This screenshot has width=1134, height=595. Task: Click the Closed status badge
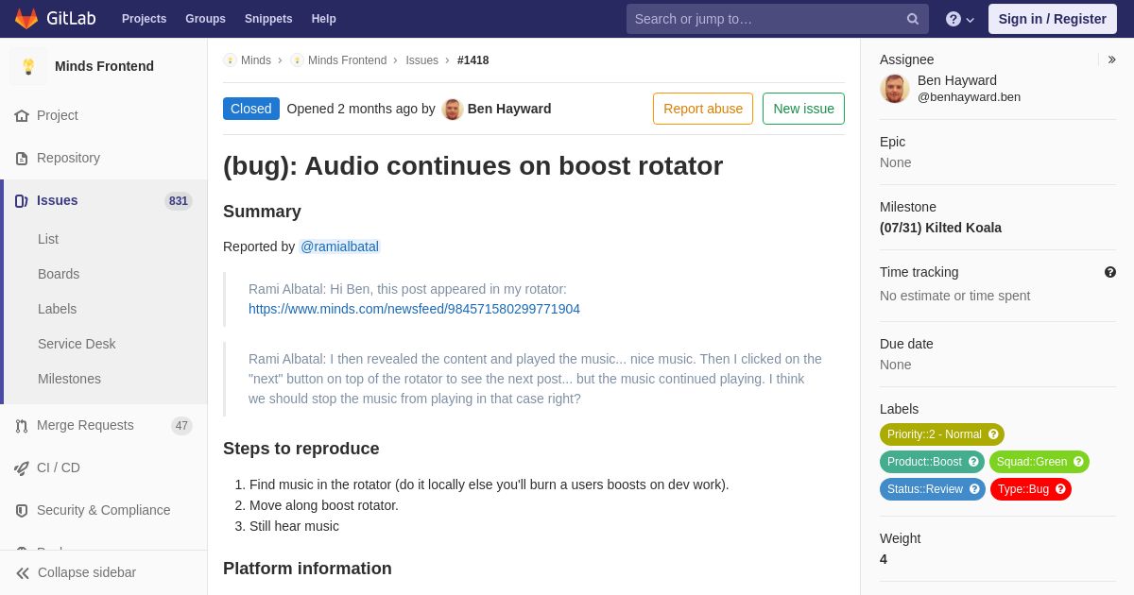click(x=251, y=109)
